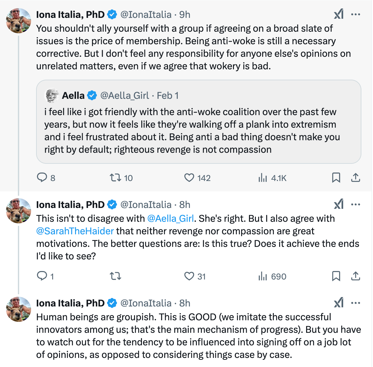The image size is (373, 367).
Task: Bookmark the second Iona Italia tweet
Action: [336, 276]
